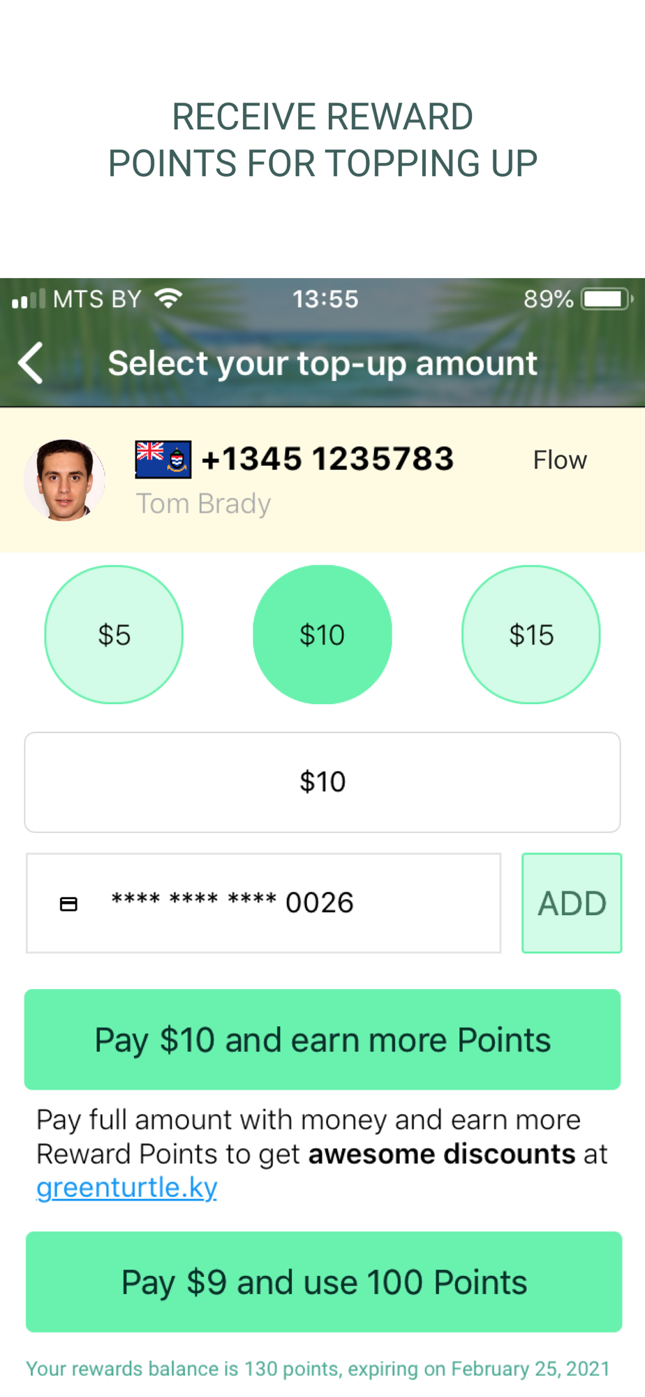645x1397 pixels.
Task: Tap the Tom Brady contact name
Action: [203, 504]
